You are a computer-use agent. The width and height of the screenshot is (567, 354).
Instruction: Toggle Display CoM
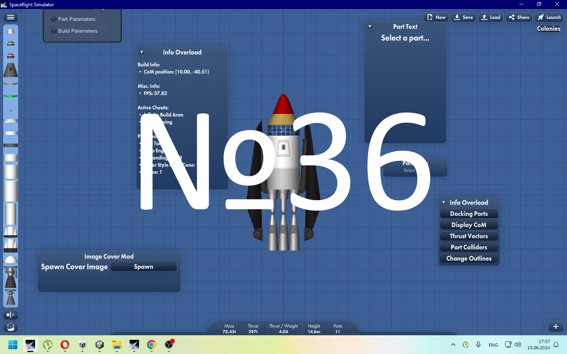pyautogui.click(x=469, y=225)
